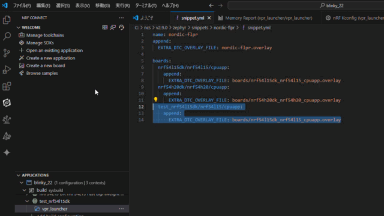This screenshot has height=216, width=384.
Task: Click the name: nordic-flpr line
Action: pyautogui.click(x=175, y=35)
